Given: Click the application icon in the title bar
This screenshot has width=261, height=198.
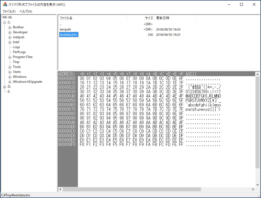Looking at the screenshot, I should point(5,4).
